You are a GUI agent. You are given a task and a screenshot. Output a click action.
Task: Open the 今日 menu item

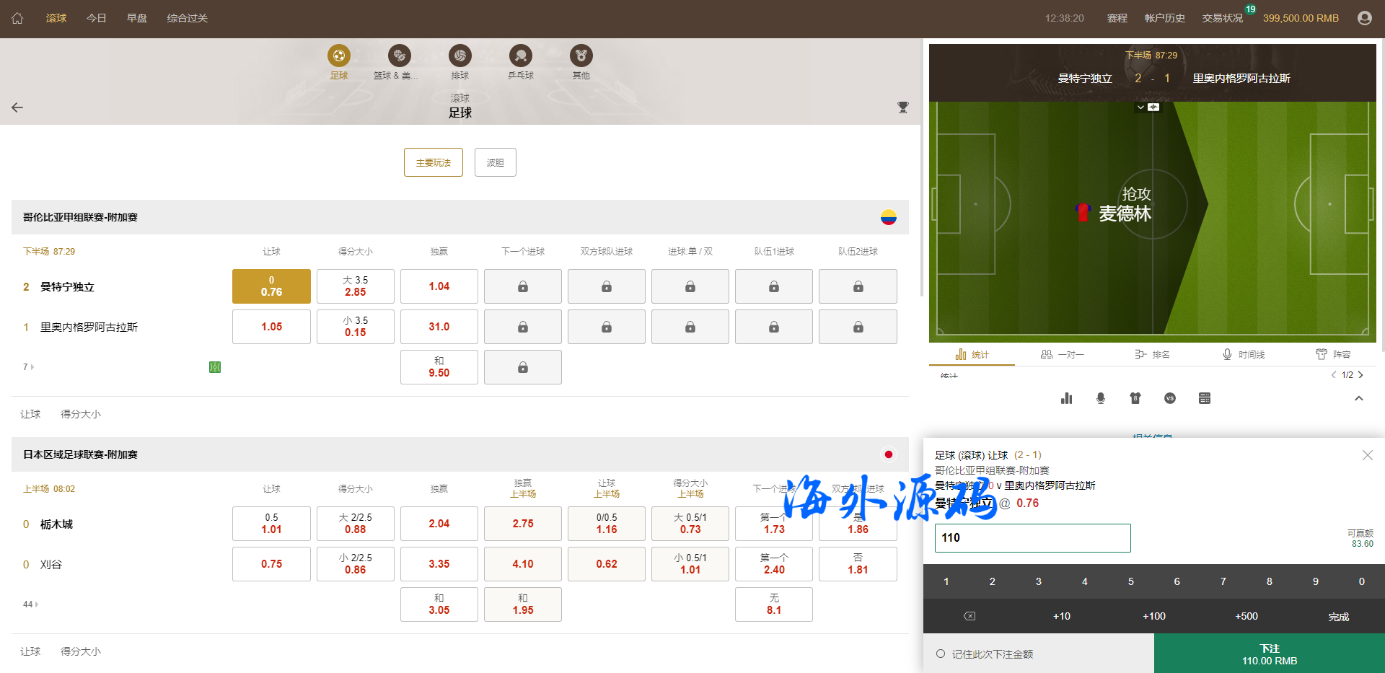[x=97, y=18]
